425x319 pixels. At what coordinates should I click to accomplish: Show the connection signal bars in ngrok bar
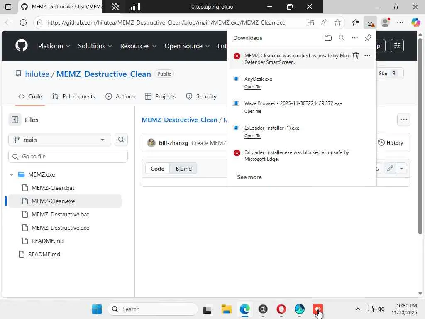[135, 7]
